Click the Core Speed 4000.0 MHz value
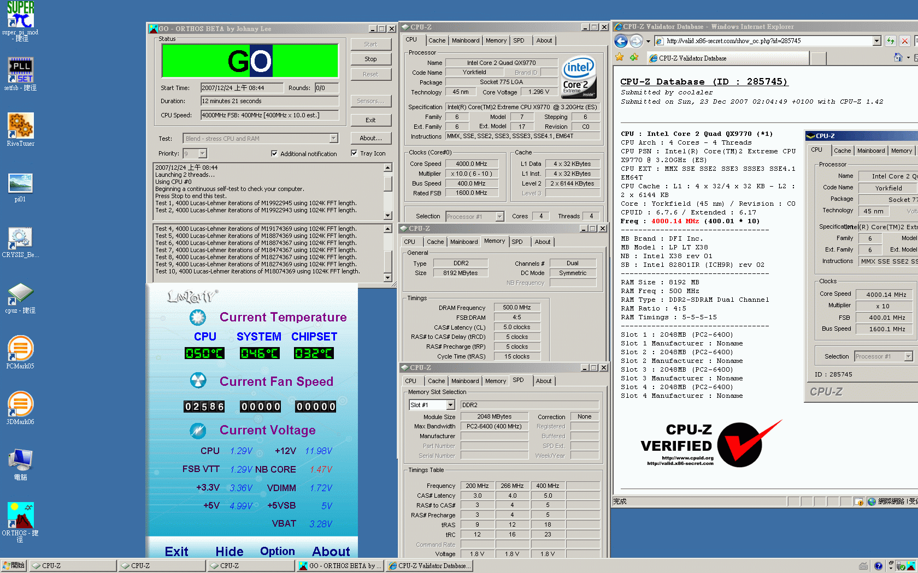 pos(472,164)
